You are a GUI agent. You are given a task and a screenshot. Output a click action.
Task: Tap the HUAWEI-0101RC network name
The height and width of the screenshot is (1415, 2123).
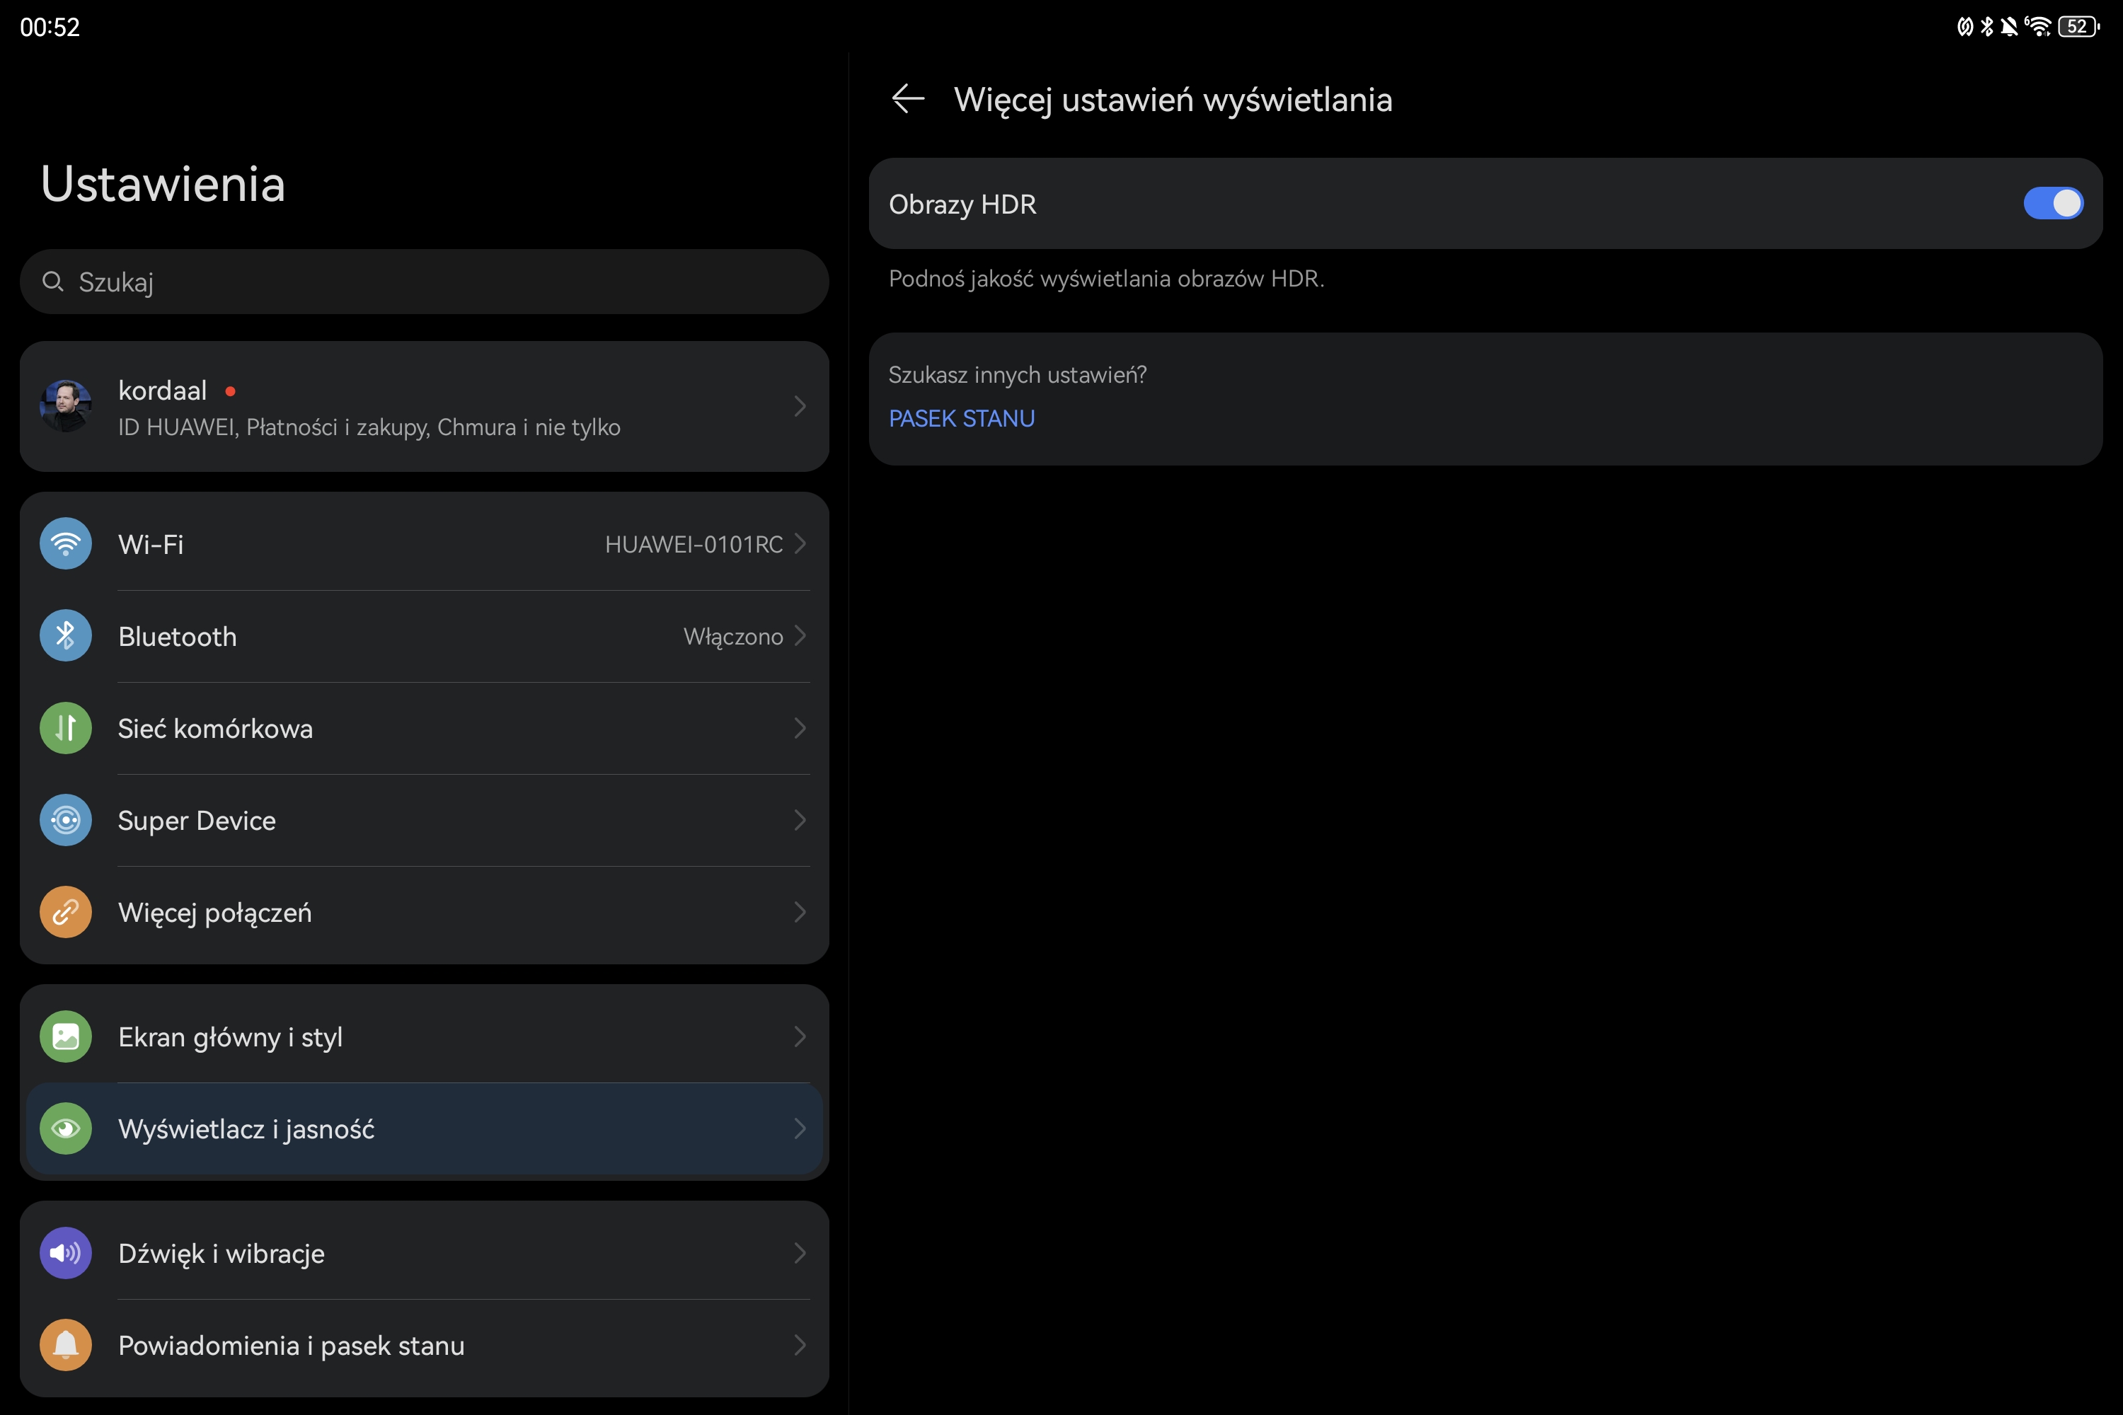coord(694,544)
